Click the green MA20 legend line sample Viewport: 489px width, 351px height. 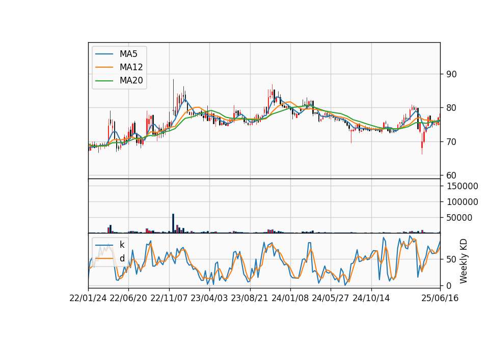pos(104,81)
